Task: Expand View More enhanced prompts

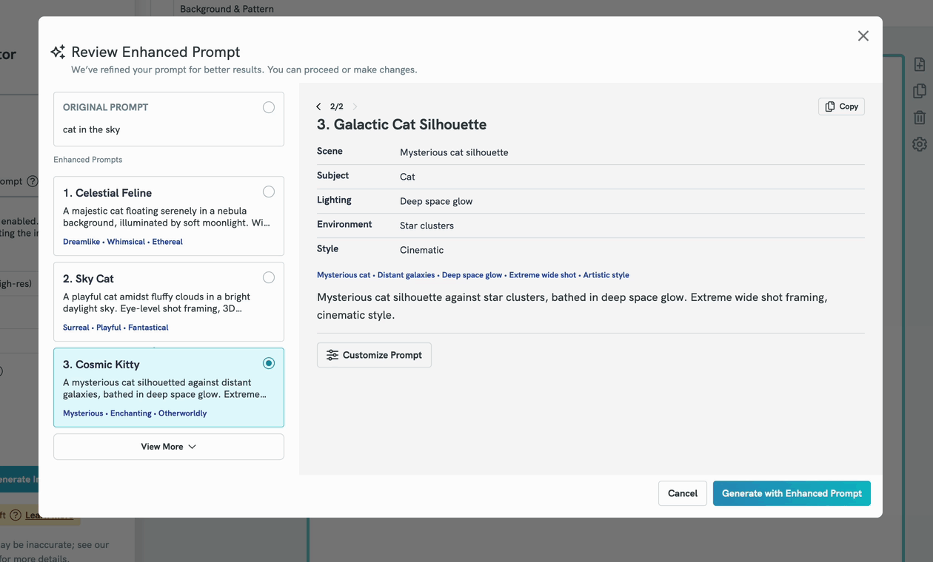Action: [169, 447]
